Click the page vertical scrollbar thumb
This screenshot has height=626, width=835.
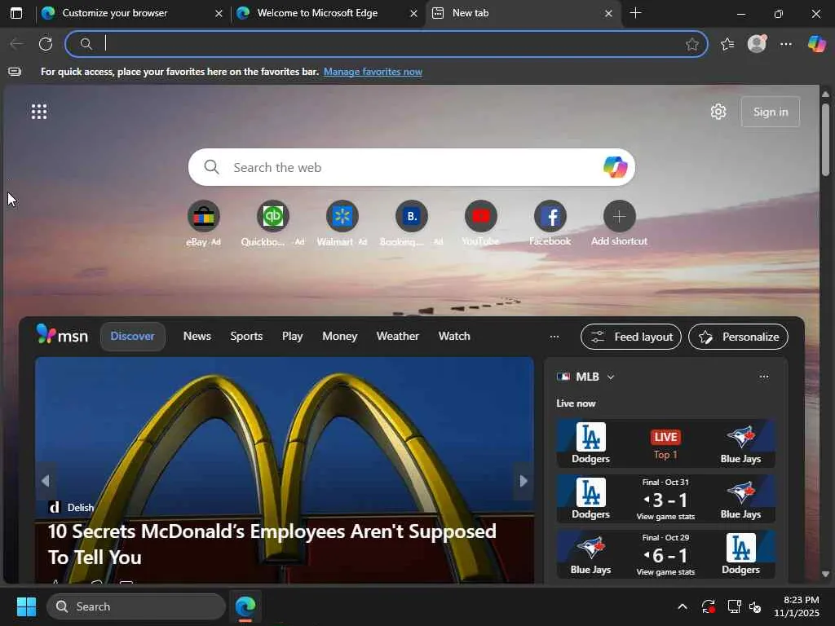tap(825, 139)
